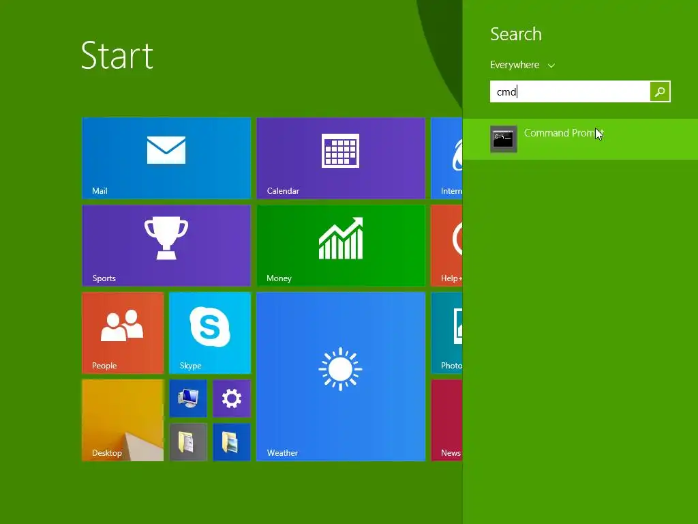Focus the search box containing cmd
Image resolution: width=698 pixels, height=524 pixels.
570,91
